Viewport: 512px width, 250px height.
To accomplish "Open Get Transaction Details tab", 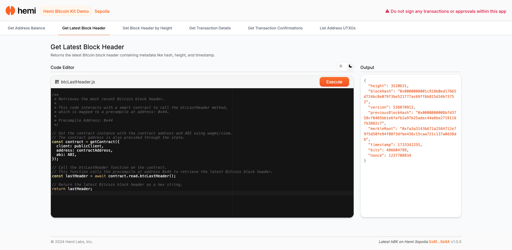I will coord(210,28).
